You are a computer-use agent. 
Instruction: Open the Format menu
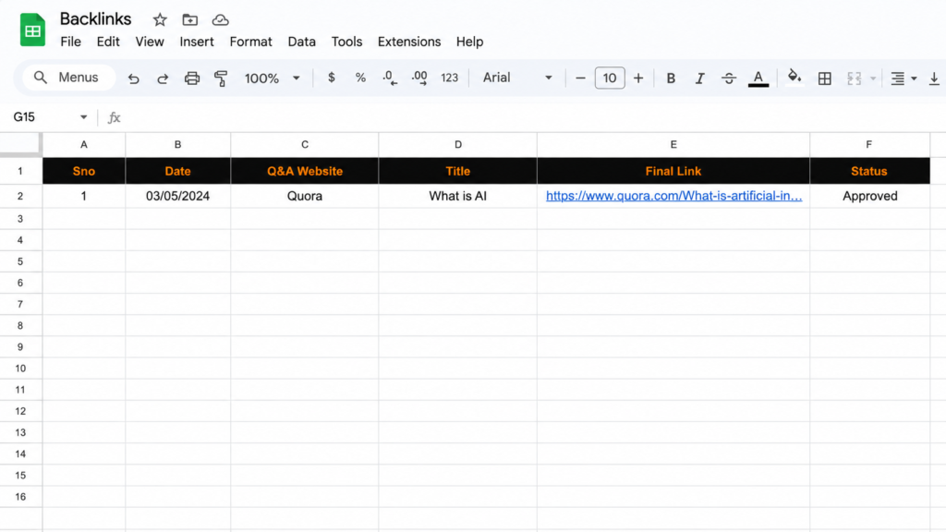click(251, 42)
